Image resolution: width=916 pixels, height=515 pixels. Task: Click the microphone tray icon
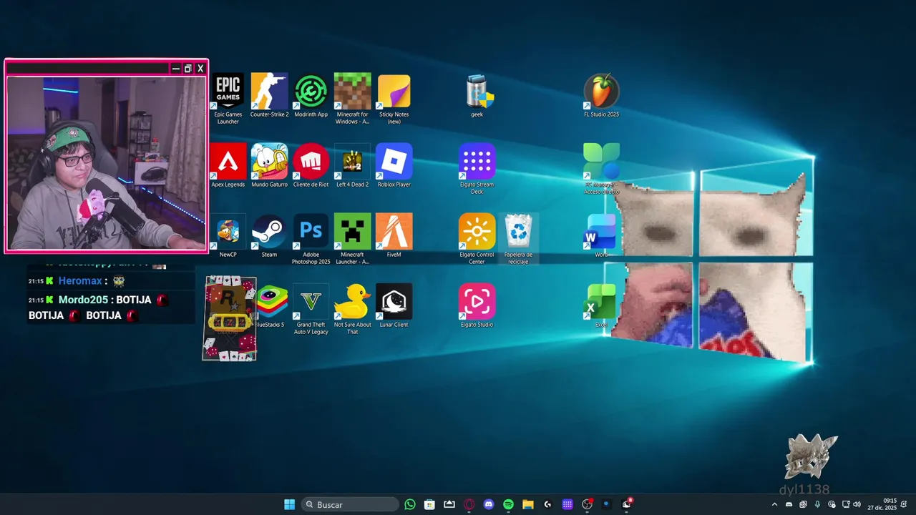pos(817,504)
